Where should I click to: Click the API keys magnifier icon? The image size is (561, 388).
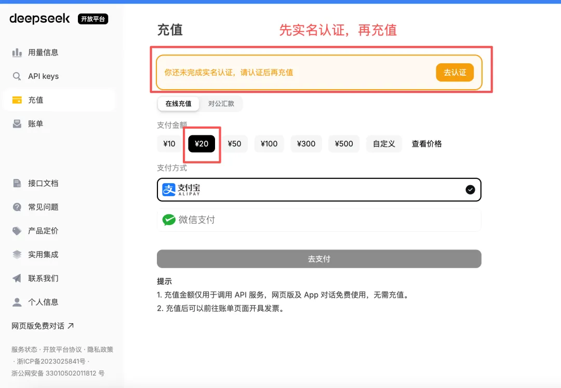[17, 76]
